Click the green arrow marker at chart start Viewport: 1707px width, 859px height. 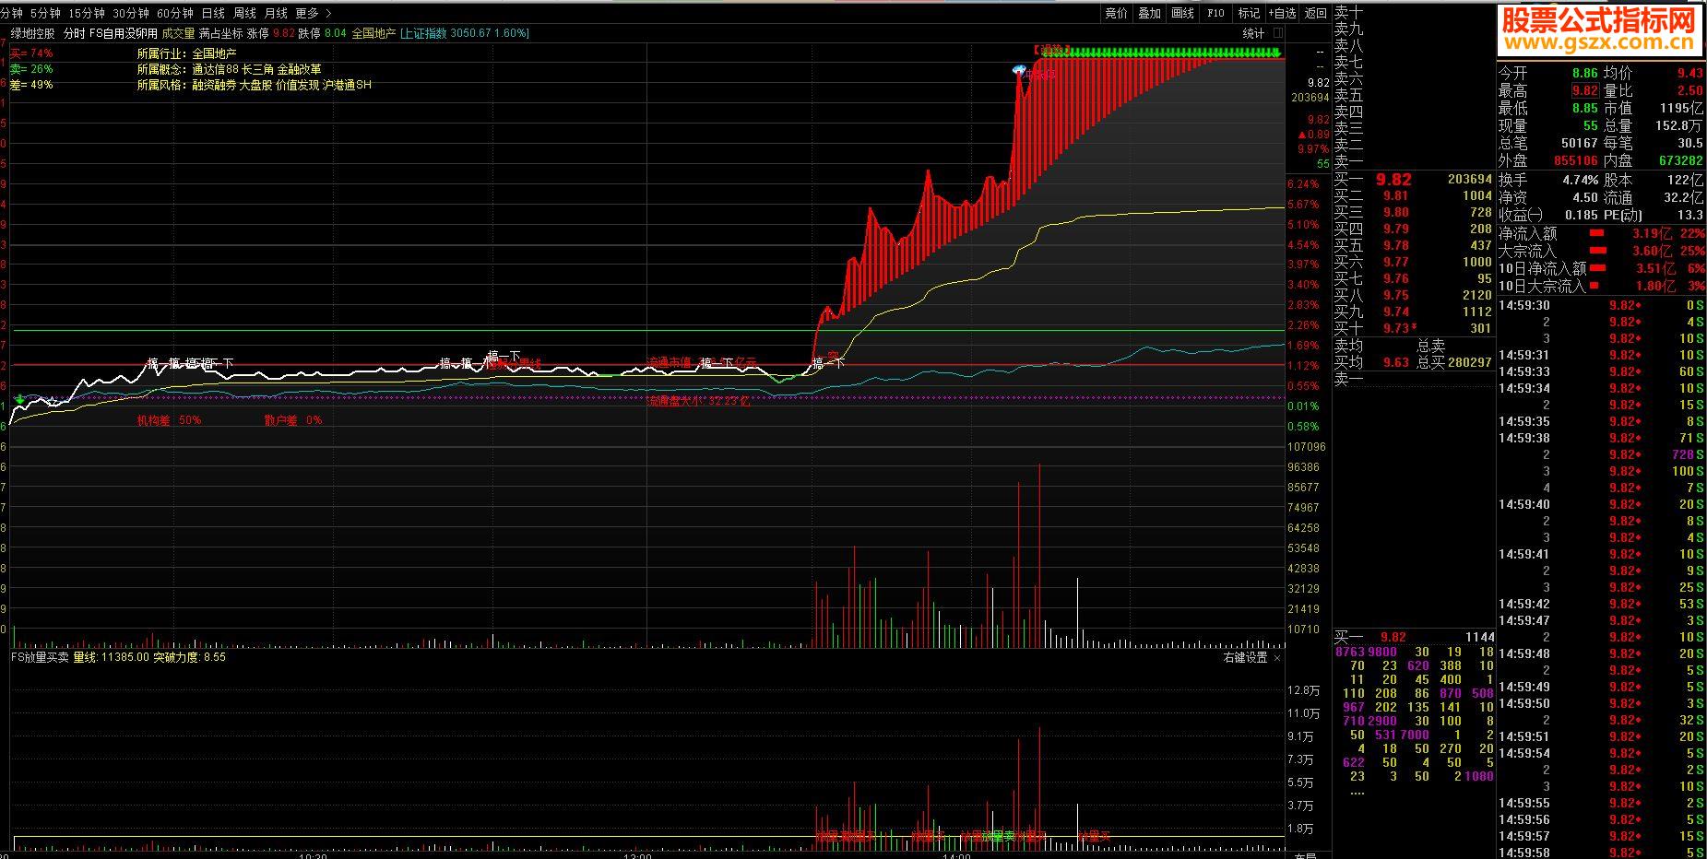point(19,398)
